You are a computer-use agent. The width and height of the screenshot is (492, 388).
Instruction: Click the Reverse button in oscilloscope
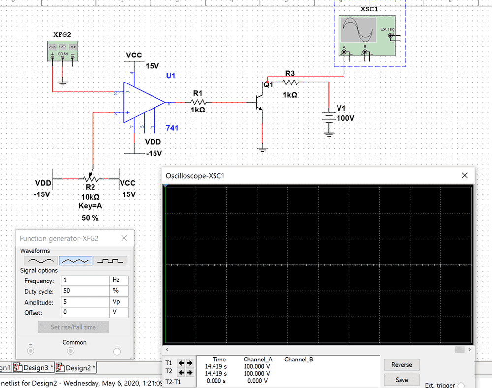pyautogui.click(x=401, y=365)
